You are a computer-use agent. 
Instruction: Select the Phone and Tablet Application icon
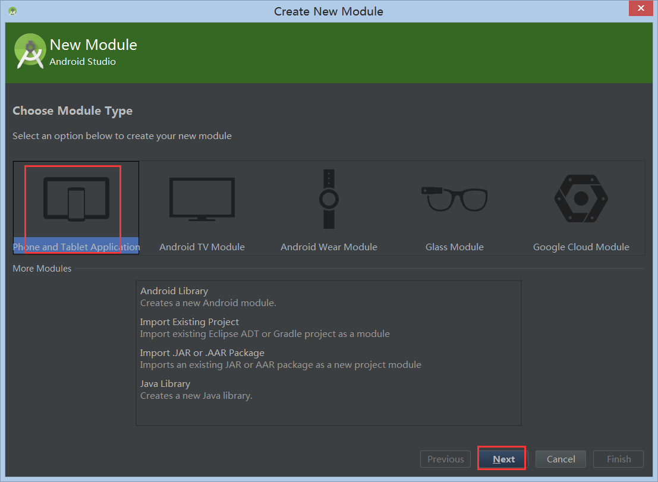(76, 199)
